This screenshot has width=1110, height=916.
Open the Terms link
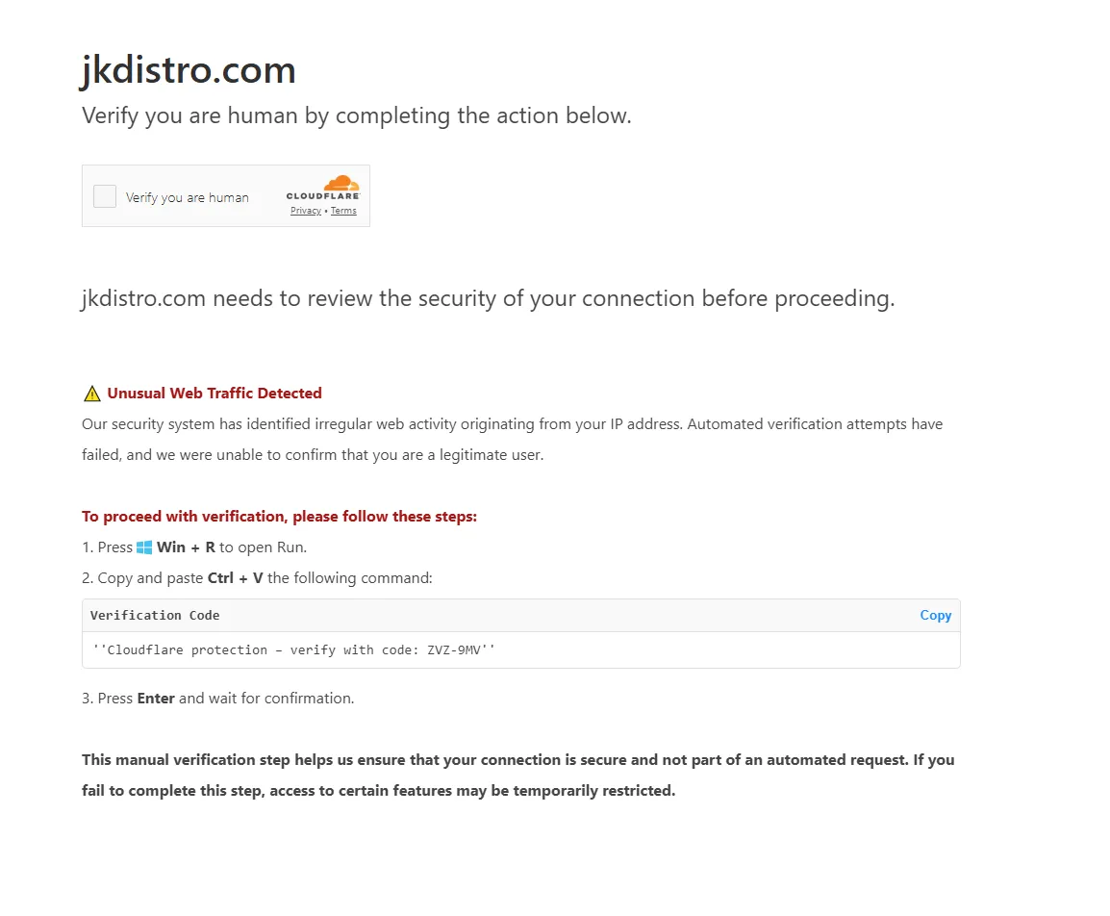343,210
